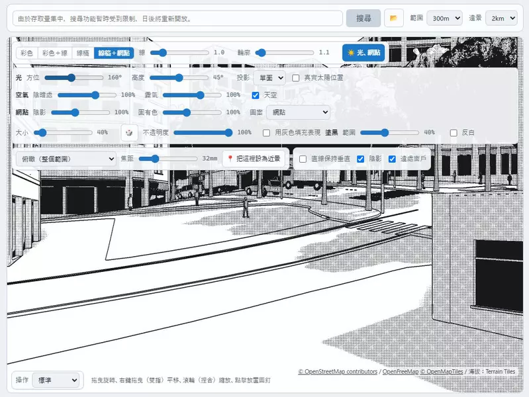Viewport: 529px width, 397px height.
Task: Open the OpenStreetMap contributors link
Action: click(338, 371)
